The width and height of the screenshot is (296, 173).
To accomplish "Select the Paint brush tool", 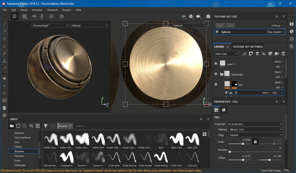I will [x=5, y=24].
